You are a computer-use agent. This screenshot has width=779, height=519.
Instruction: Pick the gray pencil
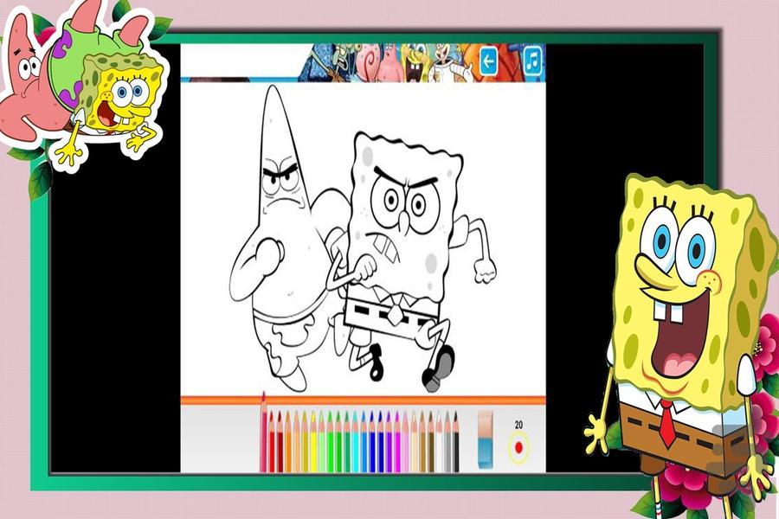(x=447, y=442)
